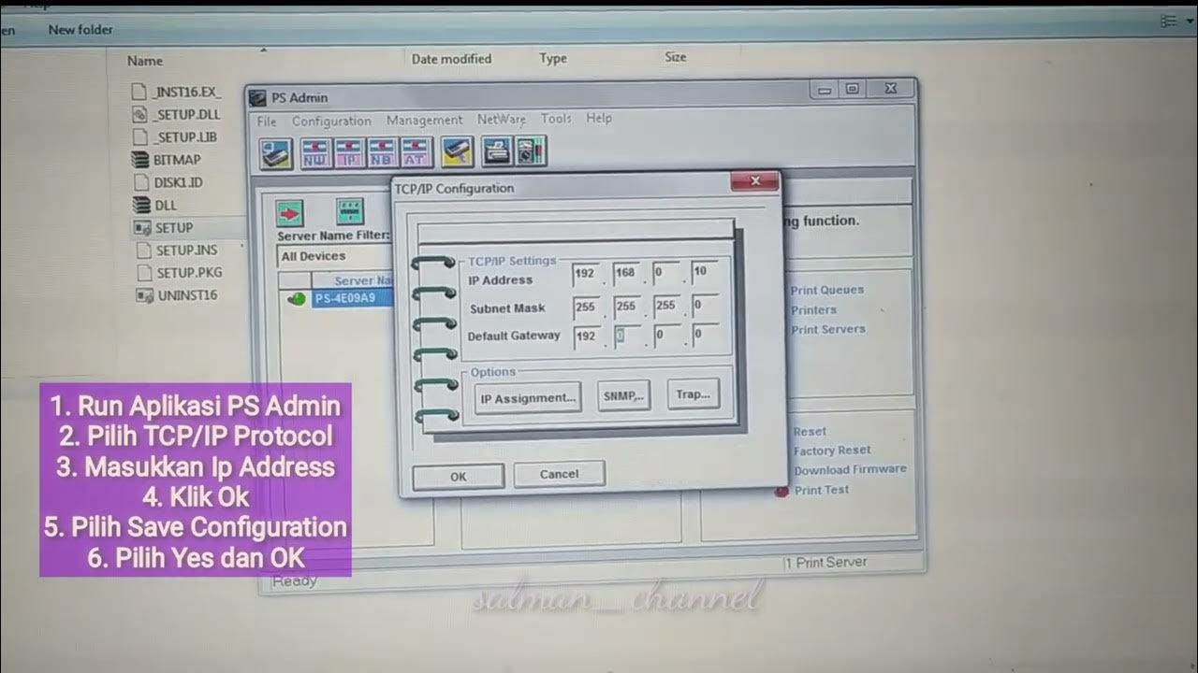
Task: Click the Reset link
Action: [810, 431]
